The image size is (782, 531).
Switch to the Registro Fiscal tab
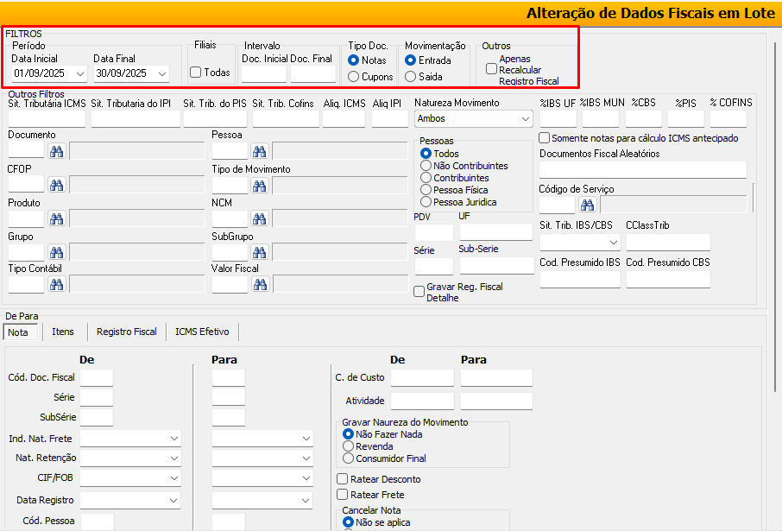(126, 332)
